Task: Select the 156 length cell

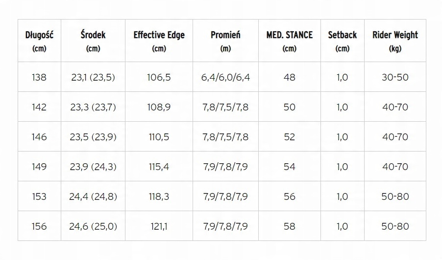Action: [x=39, y=226]
